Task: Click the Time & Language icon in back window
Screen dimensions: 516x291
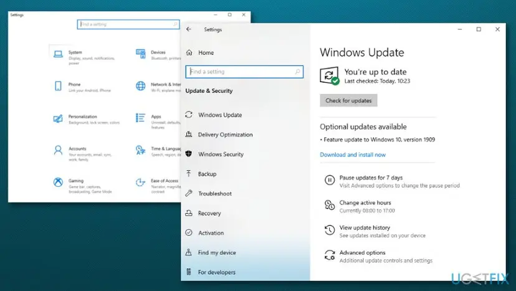Action: [140, 150]
